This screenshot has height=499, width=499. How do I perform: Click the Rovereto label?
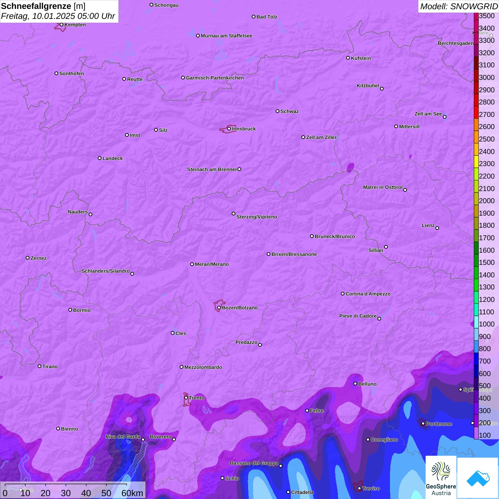point(160,437)
